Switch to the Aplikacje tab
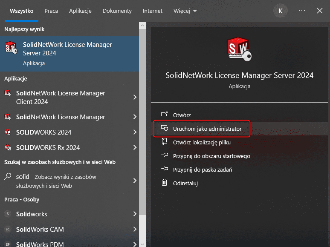This screenshot has height=247, width=330. pos(80,11)
